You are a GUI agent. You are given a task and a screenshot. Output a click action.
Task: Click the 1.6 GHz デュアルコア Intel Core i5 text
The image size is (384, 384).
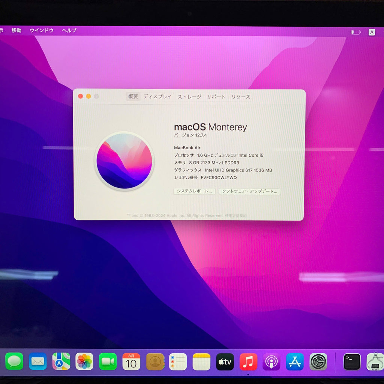(x=230, y=155)
